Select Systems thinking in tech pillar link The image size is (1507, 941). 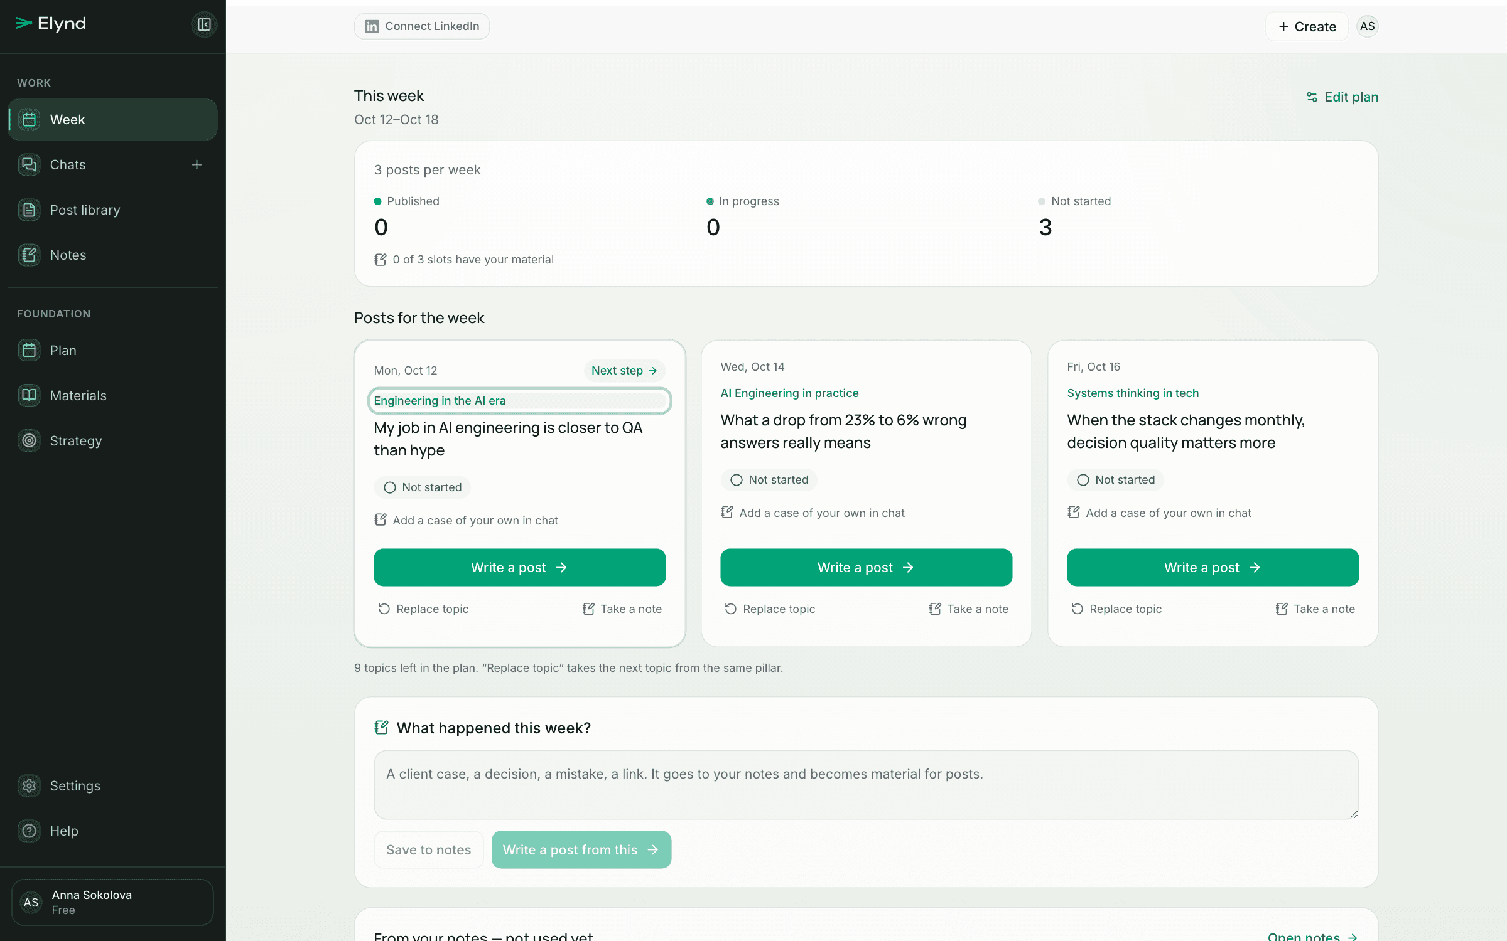coord(1133,393)
